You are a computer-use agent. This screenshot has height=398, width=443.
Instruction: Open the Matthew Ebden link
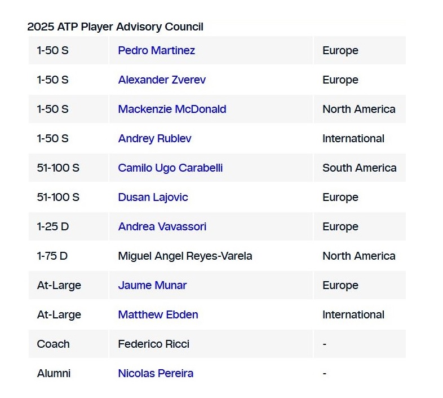(x=158, y=314)
